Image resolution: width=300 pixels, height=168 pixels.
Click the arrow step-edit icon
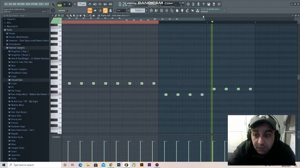[x=95, y=10]
